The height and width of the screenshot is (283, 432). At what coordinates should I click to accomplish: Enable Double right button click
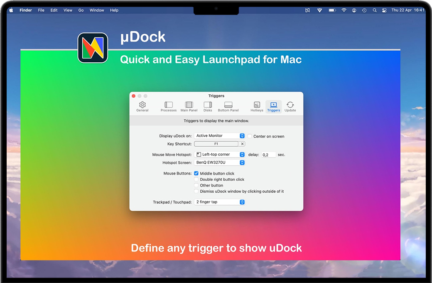[x=196, y=180]
